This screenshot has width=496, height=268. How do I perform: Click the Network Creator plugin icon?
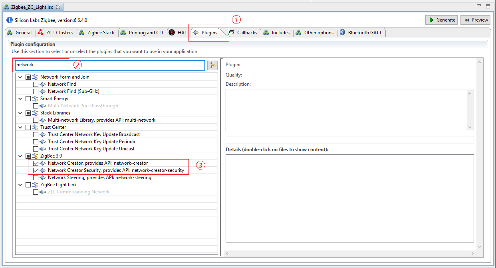43,163
